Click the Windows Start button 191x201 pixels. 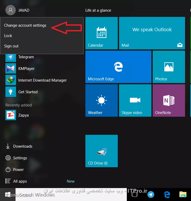pyautogui.click(x=8, y=195)
